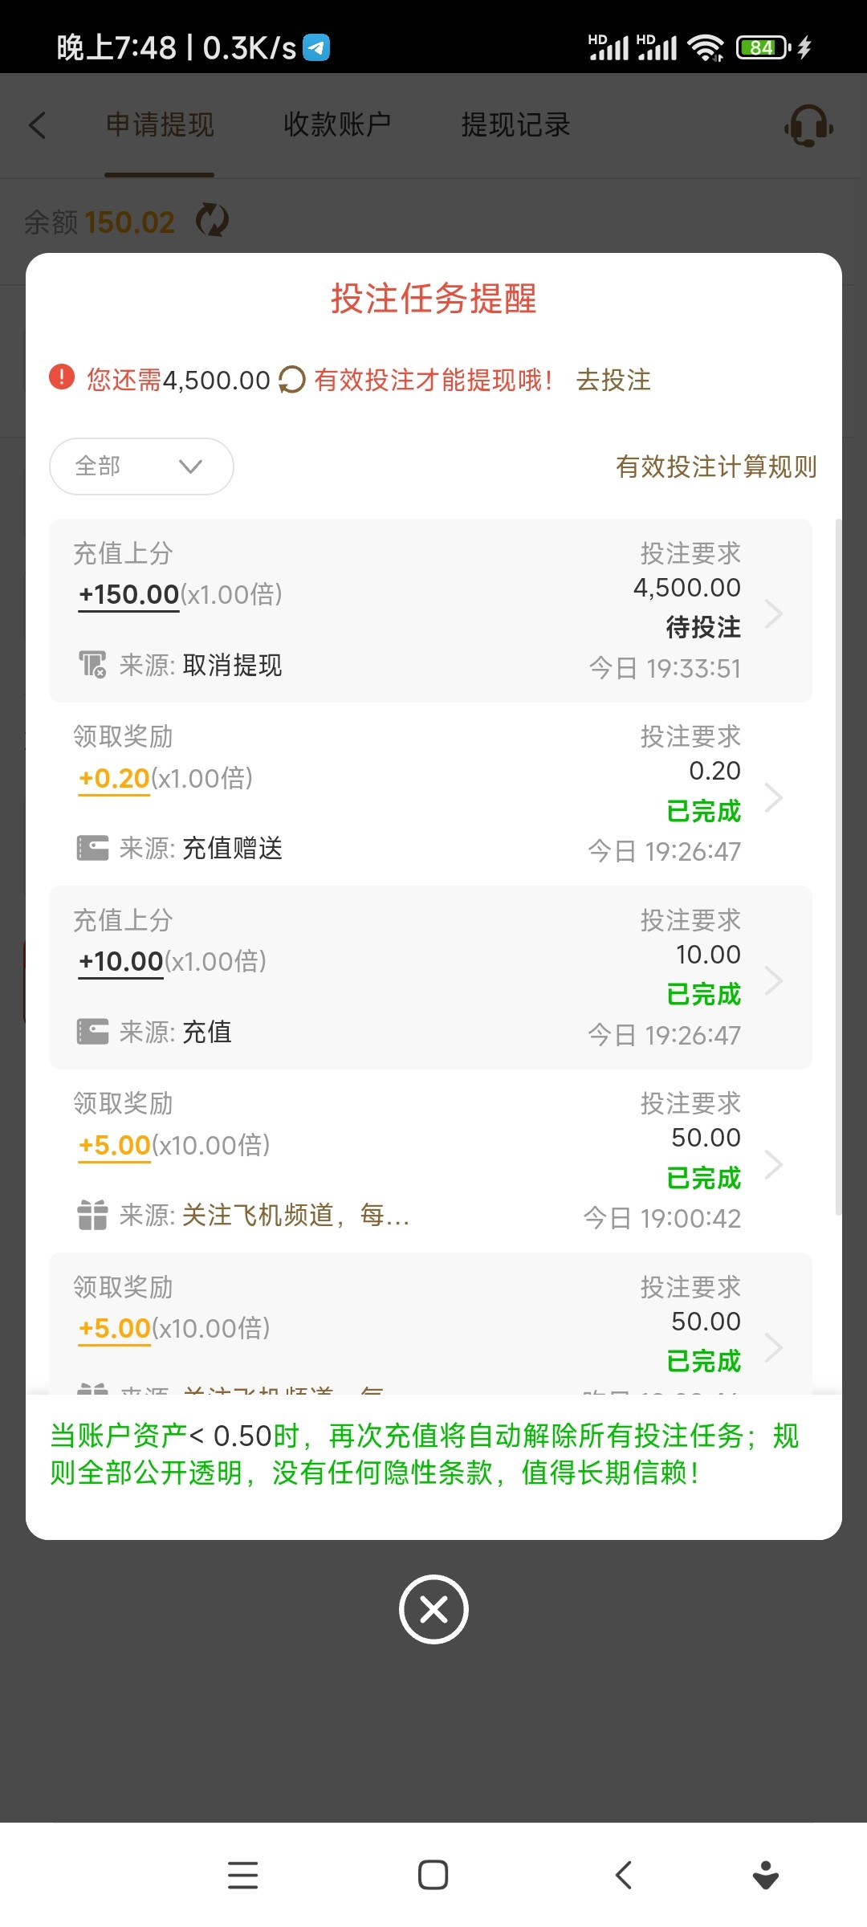Screen dimensions: 867x1927
Task: Refresh the required betting amount
Action: (291, 380)
